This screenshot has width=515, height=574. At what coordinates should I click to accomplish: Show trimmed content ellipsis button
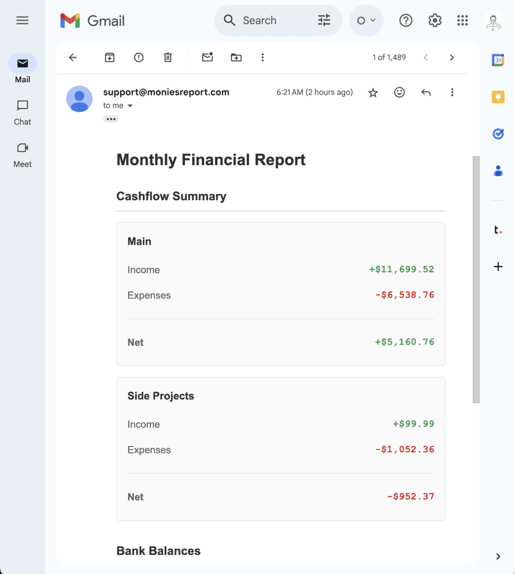click(111, 119)
